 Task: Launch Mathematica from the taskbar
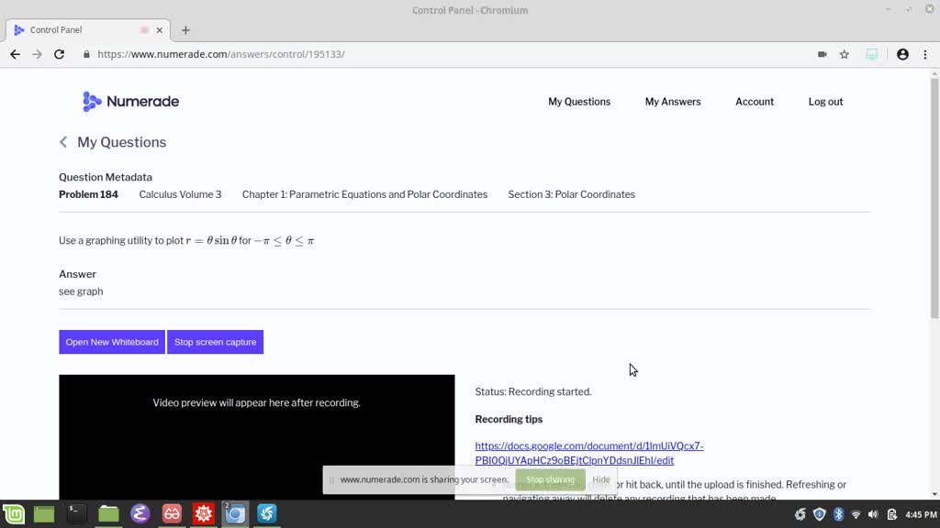[203, 514]
